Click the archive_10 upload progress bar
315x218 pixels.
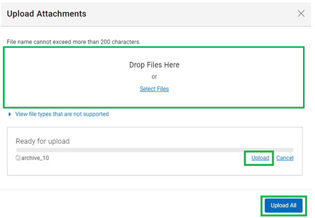point(155,150)
